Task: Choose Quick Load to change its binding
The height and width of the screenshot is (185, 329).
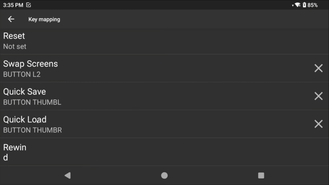Action: pos(129,124)
